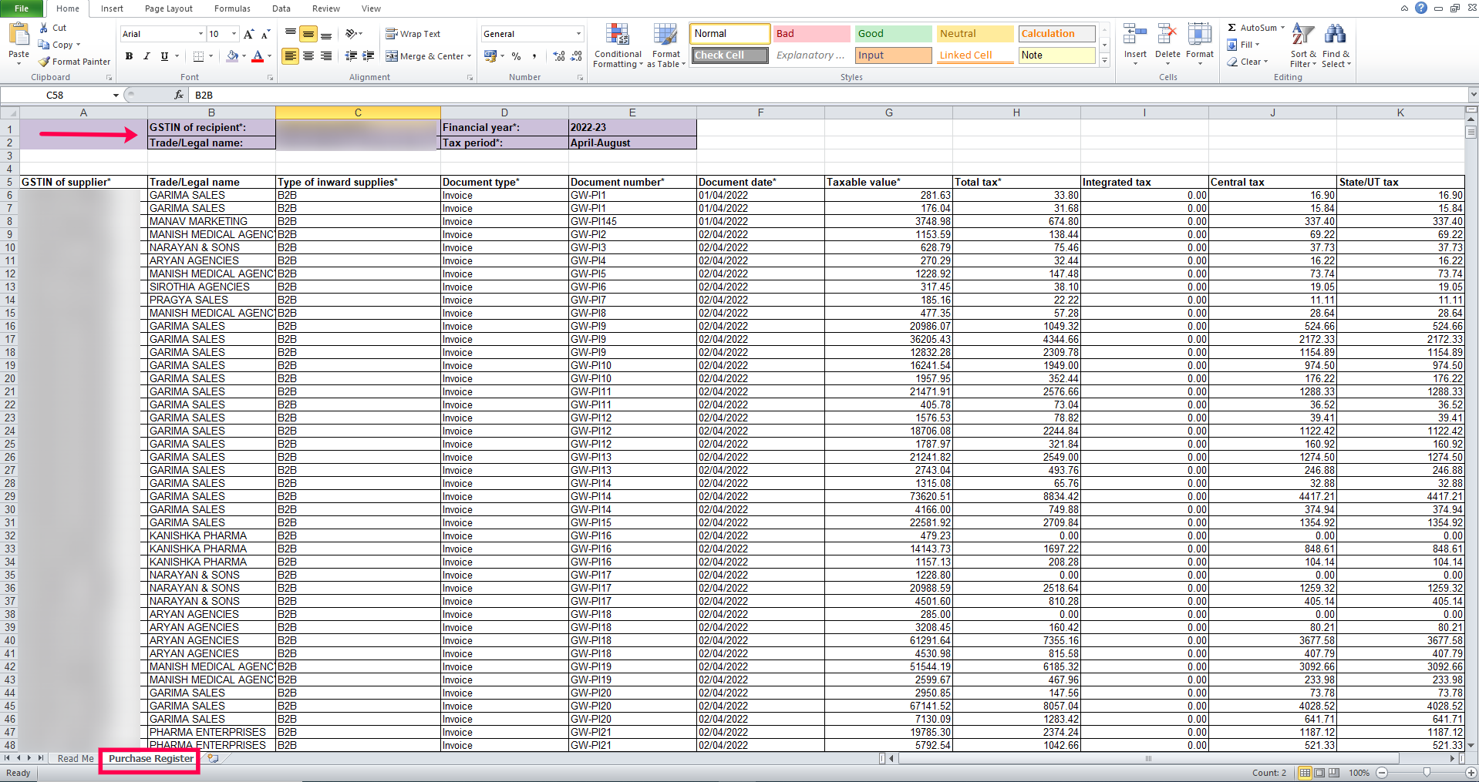Switch to the Page Layout tab
The height and width of the screenshot is (782, 1479).
pos(169,8)
